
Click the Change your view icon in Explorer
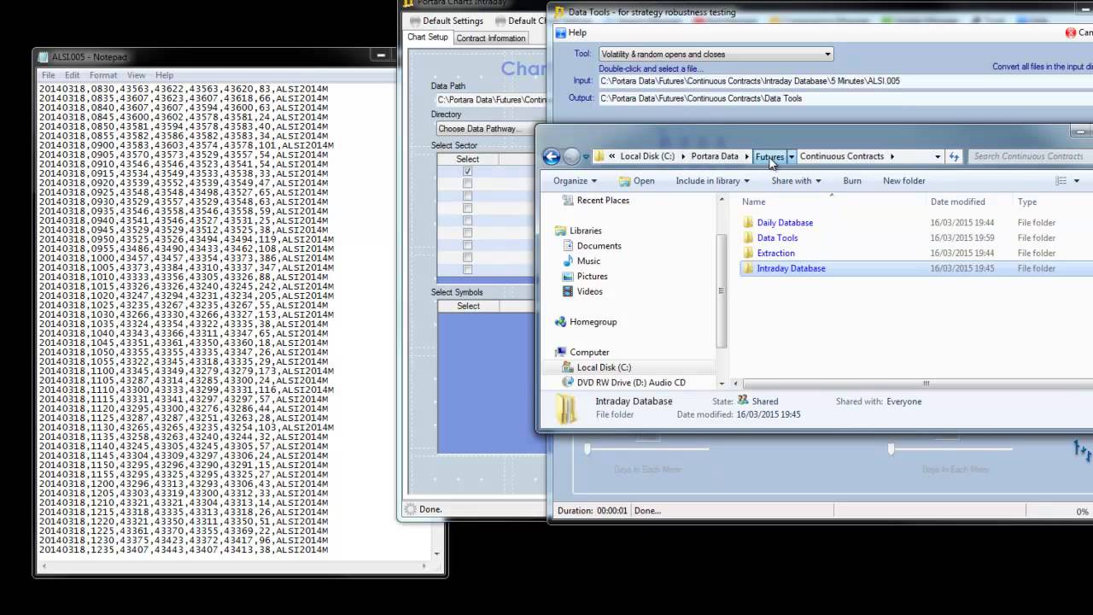(x=1061, y=181)
